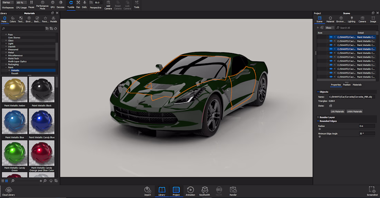Open the Render dialog icon
Image resolution: width=380 pixels, height=198 pixels.
click(x=233, y=190)
